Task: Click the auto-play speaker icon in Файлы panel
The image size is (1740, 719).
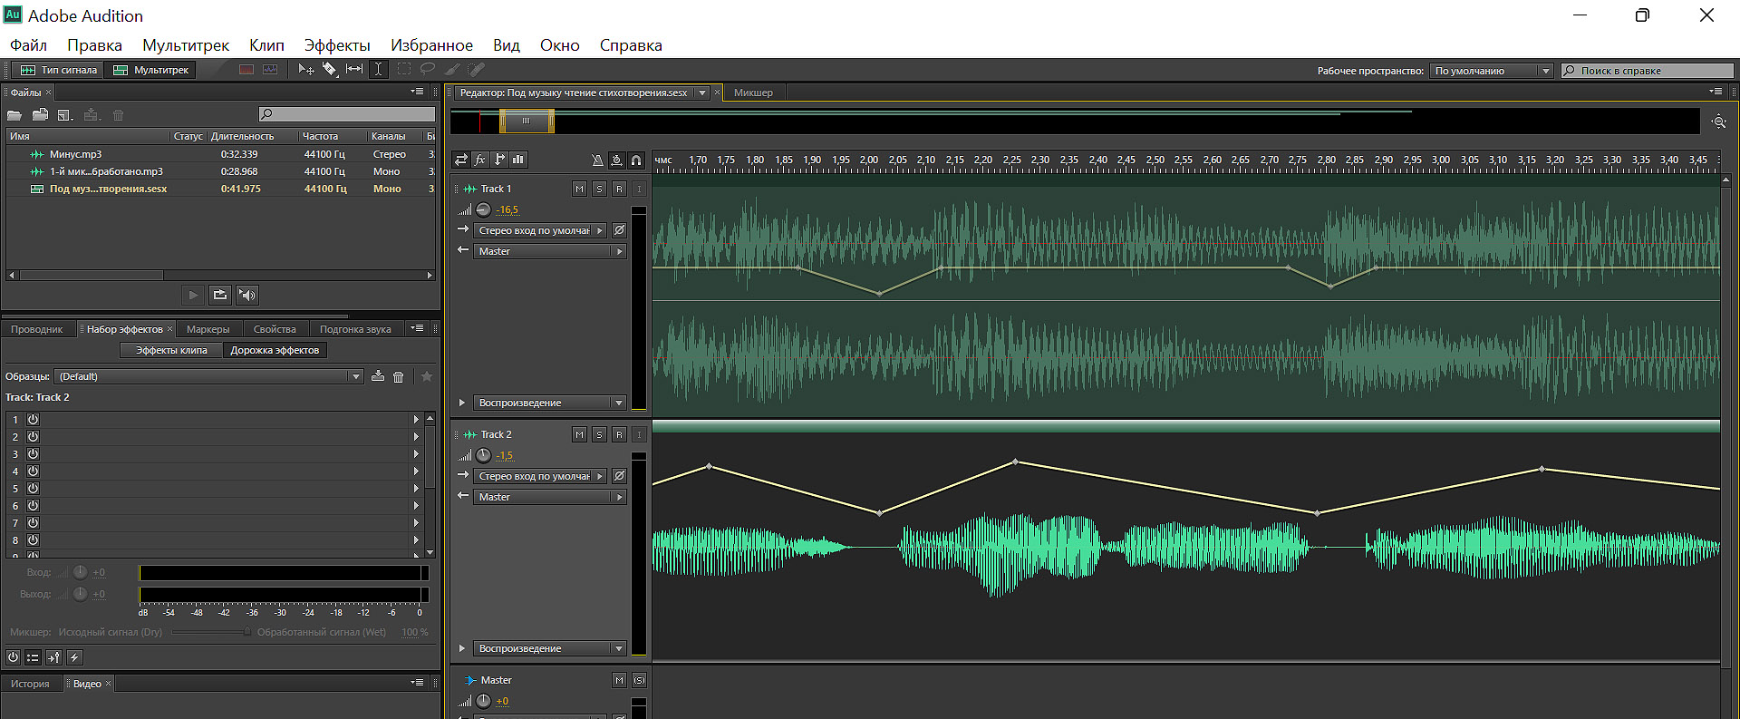Action: click(x=246, y=295)
